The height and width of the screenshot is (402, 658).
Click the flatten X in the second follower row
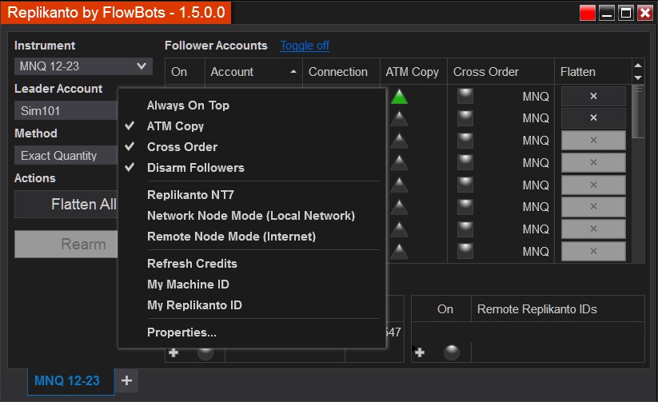coord(593,118)
